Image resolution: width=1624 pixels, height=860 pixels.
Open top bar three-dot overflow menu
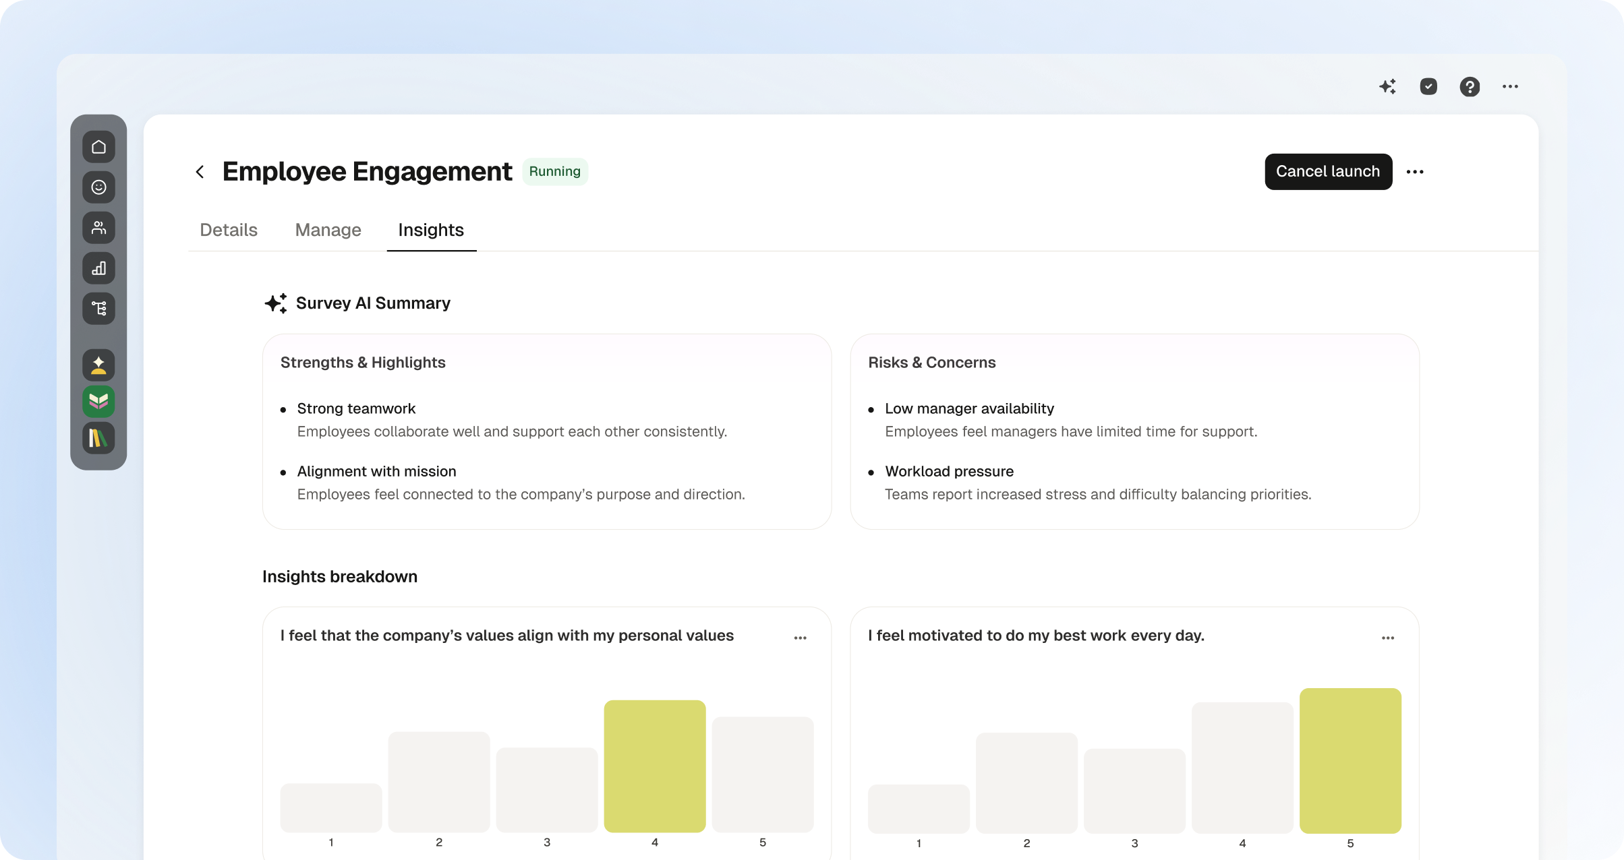click(x=1510, y=86)
